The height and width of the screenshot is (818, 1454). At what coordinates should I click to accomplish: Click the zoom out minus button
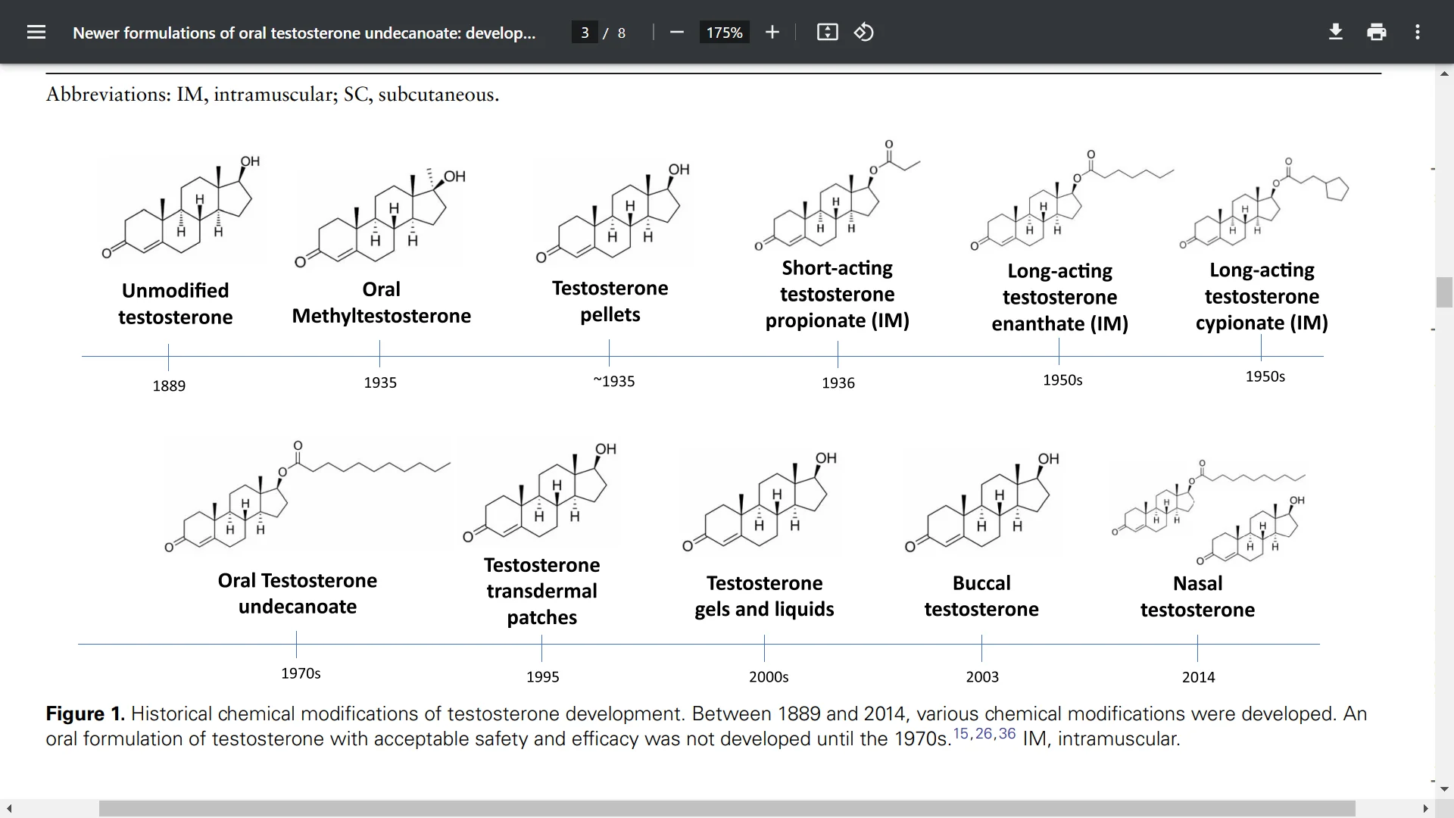click(x=677, y=32)
